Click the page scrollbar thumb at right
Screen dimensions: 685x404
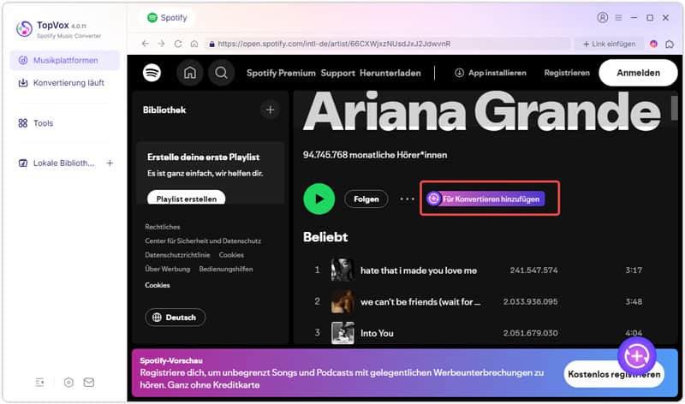[675, 107]
